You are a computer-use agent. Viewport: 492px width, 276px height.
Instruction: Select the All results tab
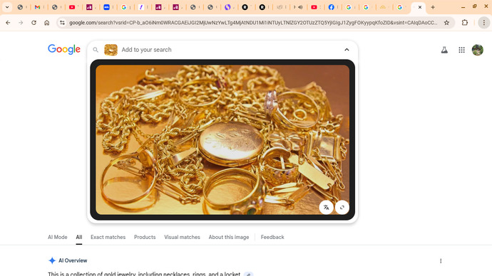coord(78,237)
